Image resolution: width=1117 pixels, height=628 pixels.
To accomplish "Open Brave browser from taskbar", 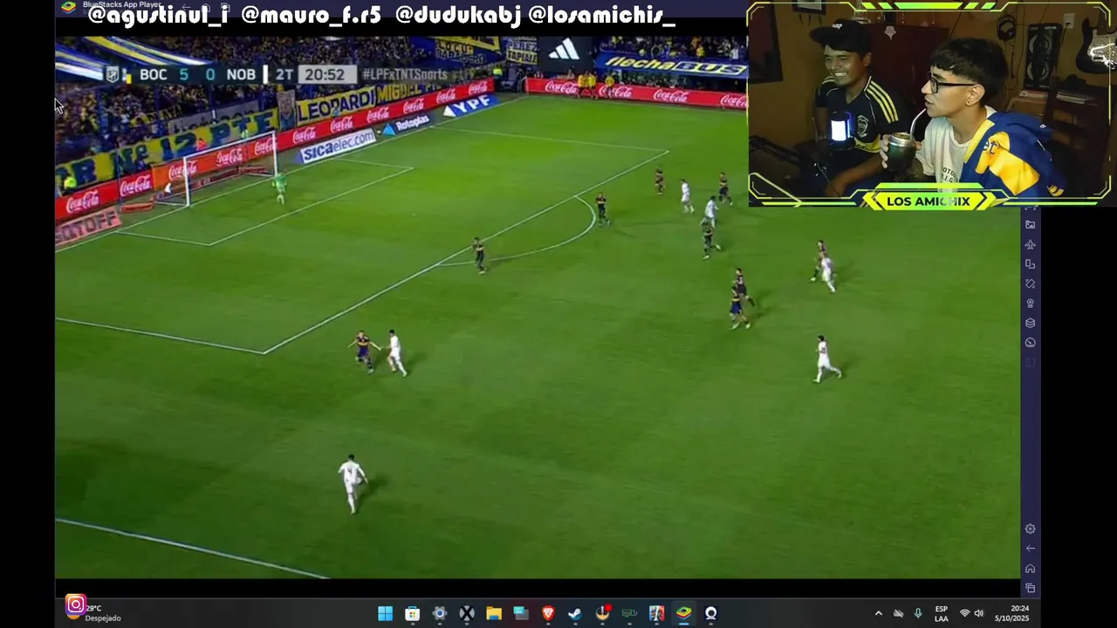I will tap(548, 613).
